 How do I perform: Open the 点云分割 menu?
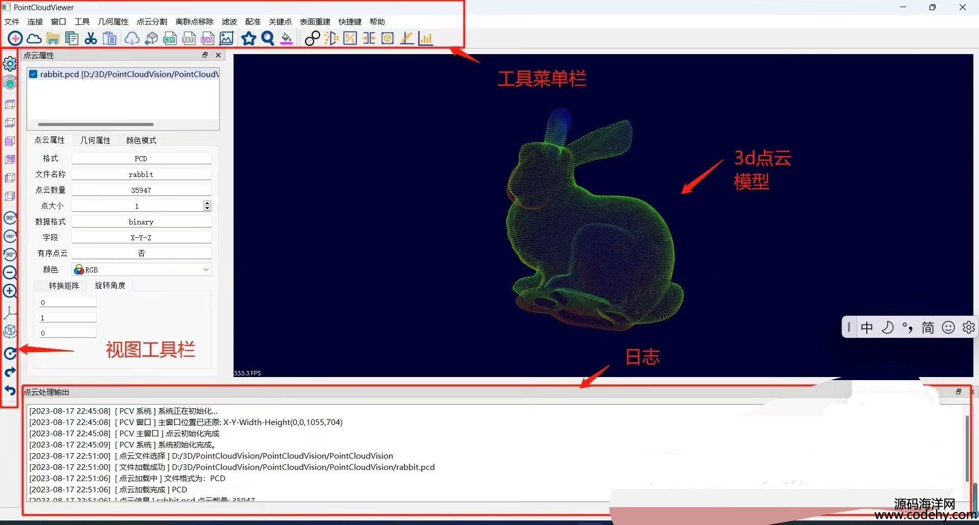(x=152, y=21)
